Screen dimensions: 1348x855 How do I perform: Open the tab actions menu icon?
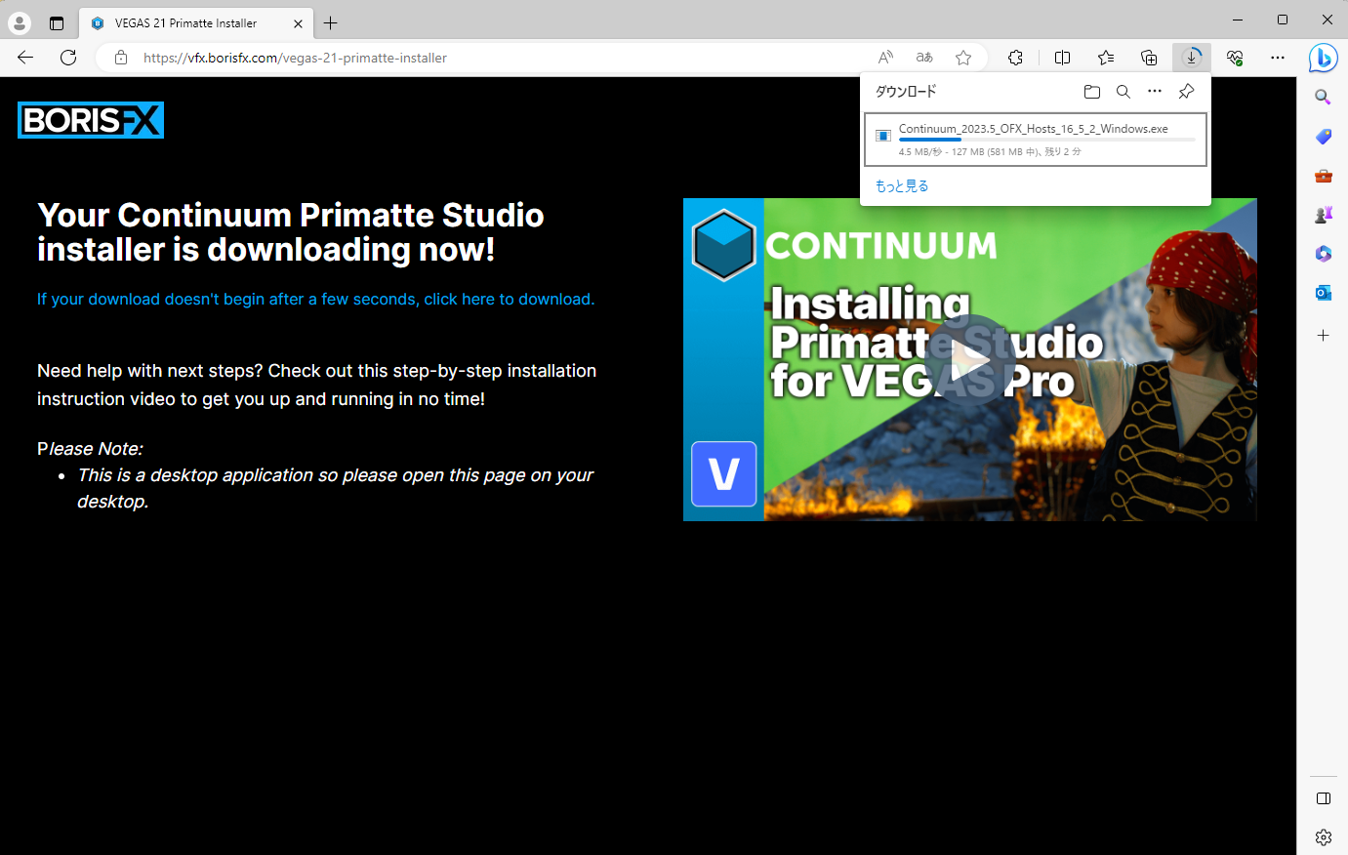point(57,22)
